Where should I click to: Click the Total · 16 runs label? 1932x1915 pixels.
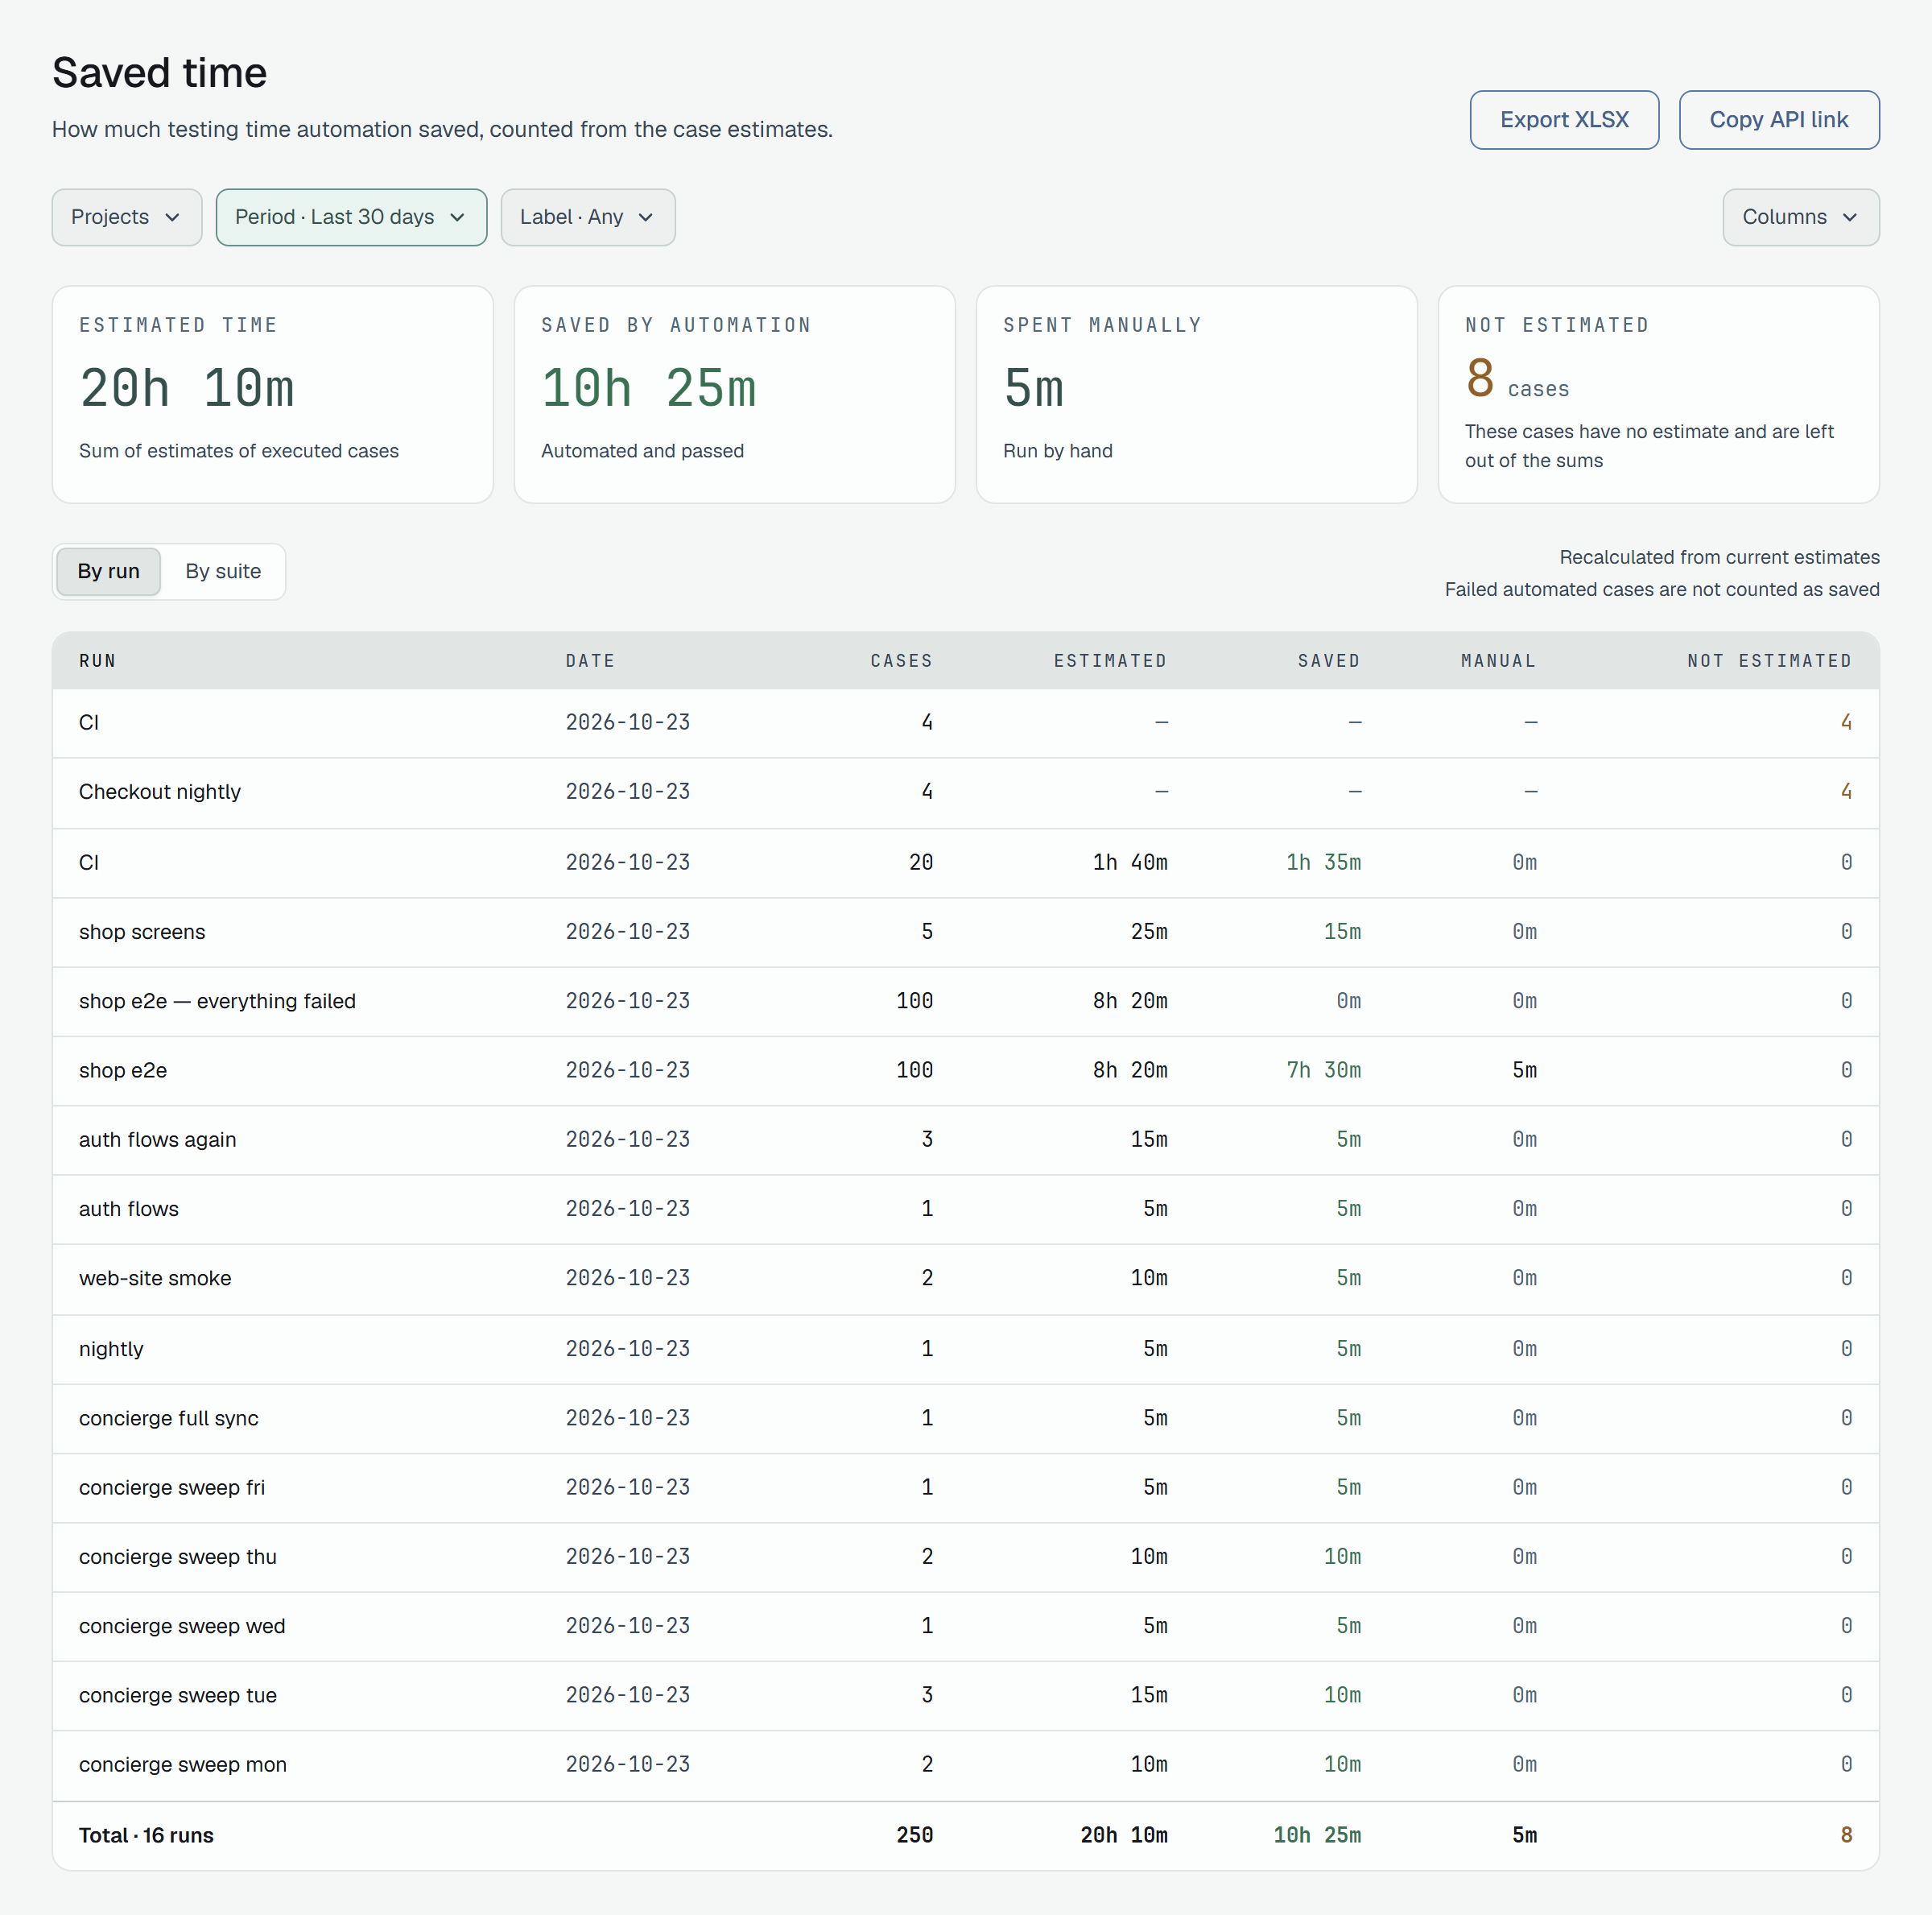coord(146,1835)
